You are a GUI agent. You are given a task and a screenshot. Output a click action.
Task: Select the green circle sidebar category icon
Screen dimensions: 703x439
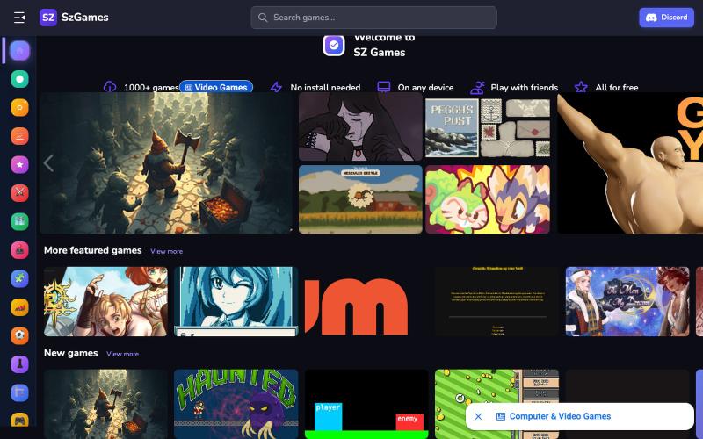(x=19, y=79)
